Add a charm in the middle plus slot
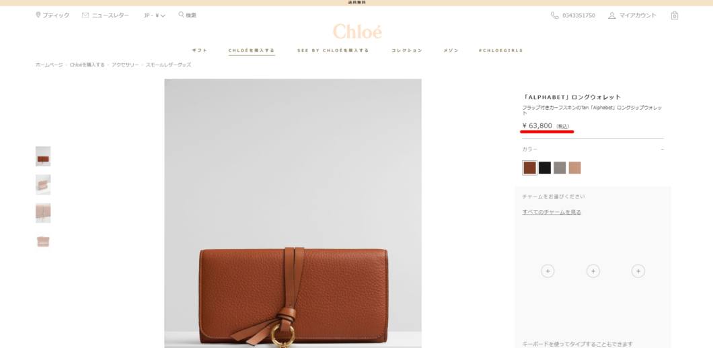713x348 pixels. [593, 271]
